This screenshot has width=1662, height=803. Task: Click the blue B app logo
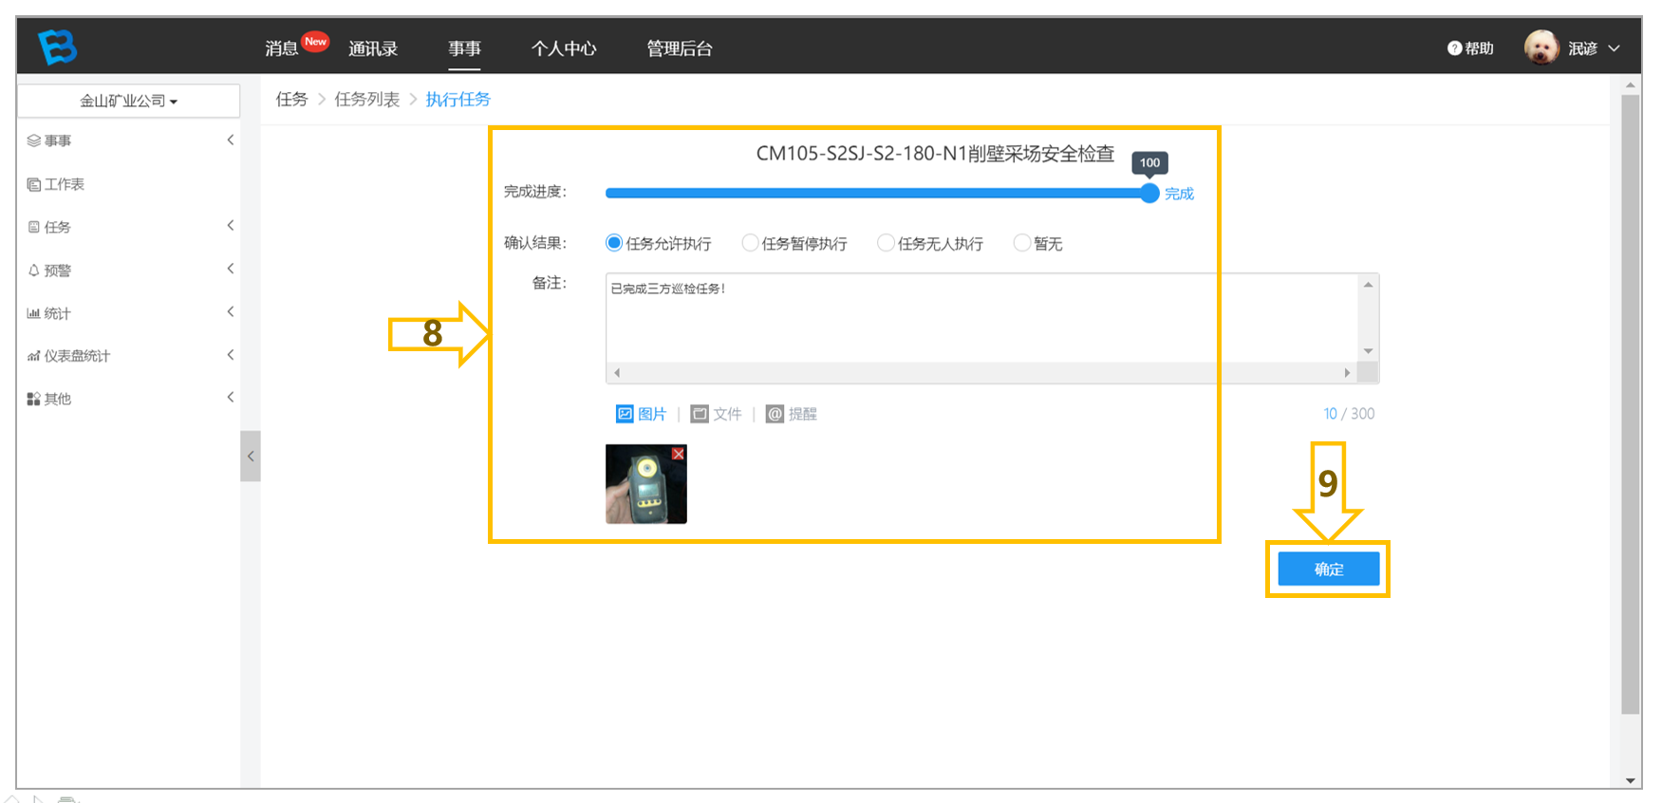point(57,47)
